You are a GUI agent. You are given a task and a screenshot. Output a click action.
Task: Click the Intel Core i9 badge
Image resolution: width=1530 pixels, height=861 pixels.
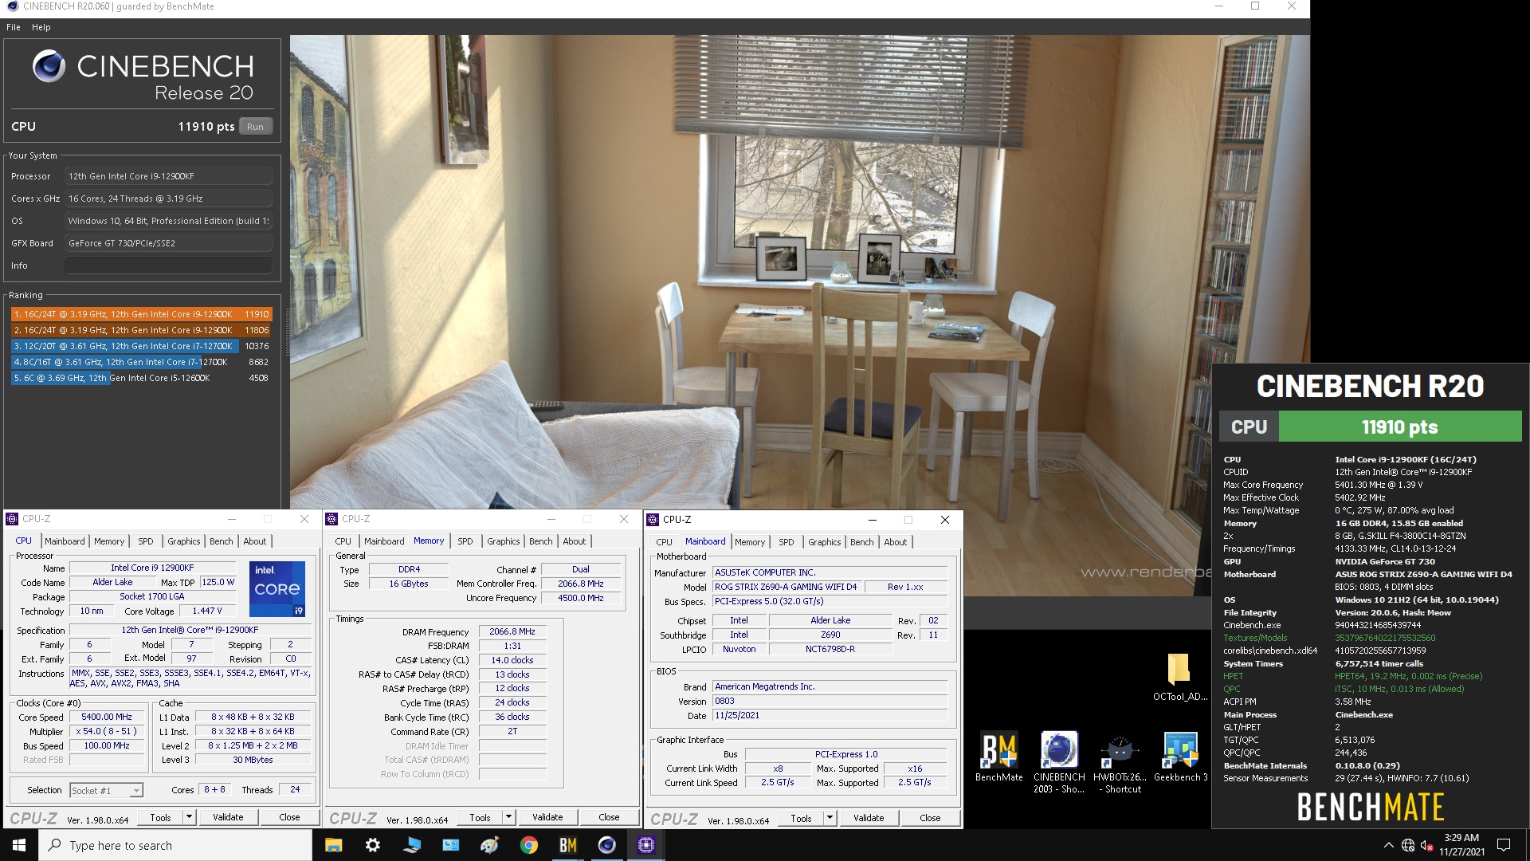[277, 589]
